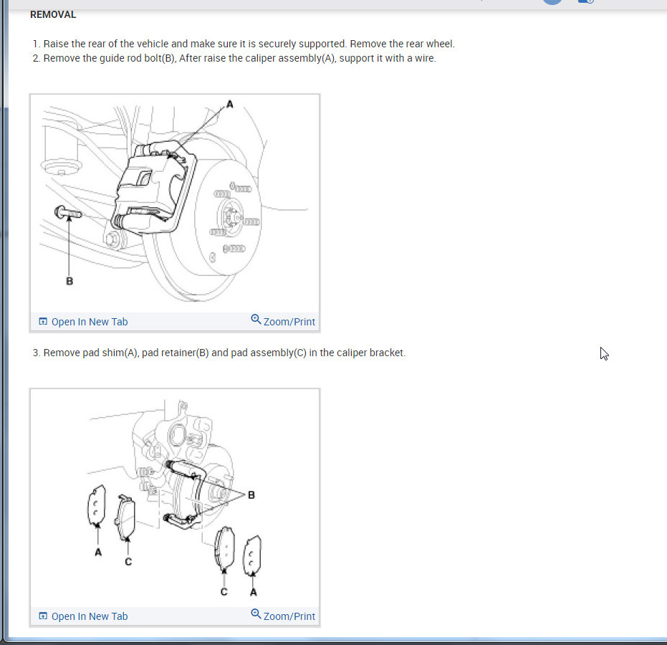Click new-tab icon under pad shim diagram
667x645 pixels.
click(43, 616)
